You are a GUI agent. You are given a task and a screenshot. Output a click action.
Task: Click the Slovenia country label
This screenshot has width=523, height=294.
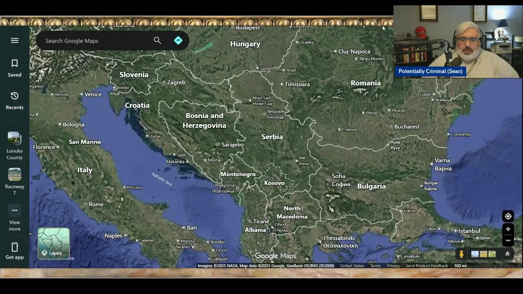pyautogui.click(x=134, y=75)
